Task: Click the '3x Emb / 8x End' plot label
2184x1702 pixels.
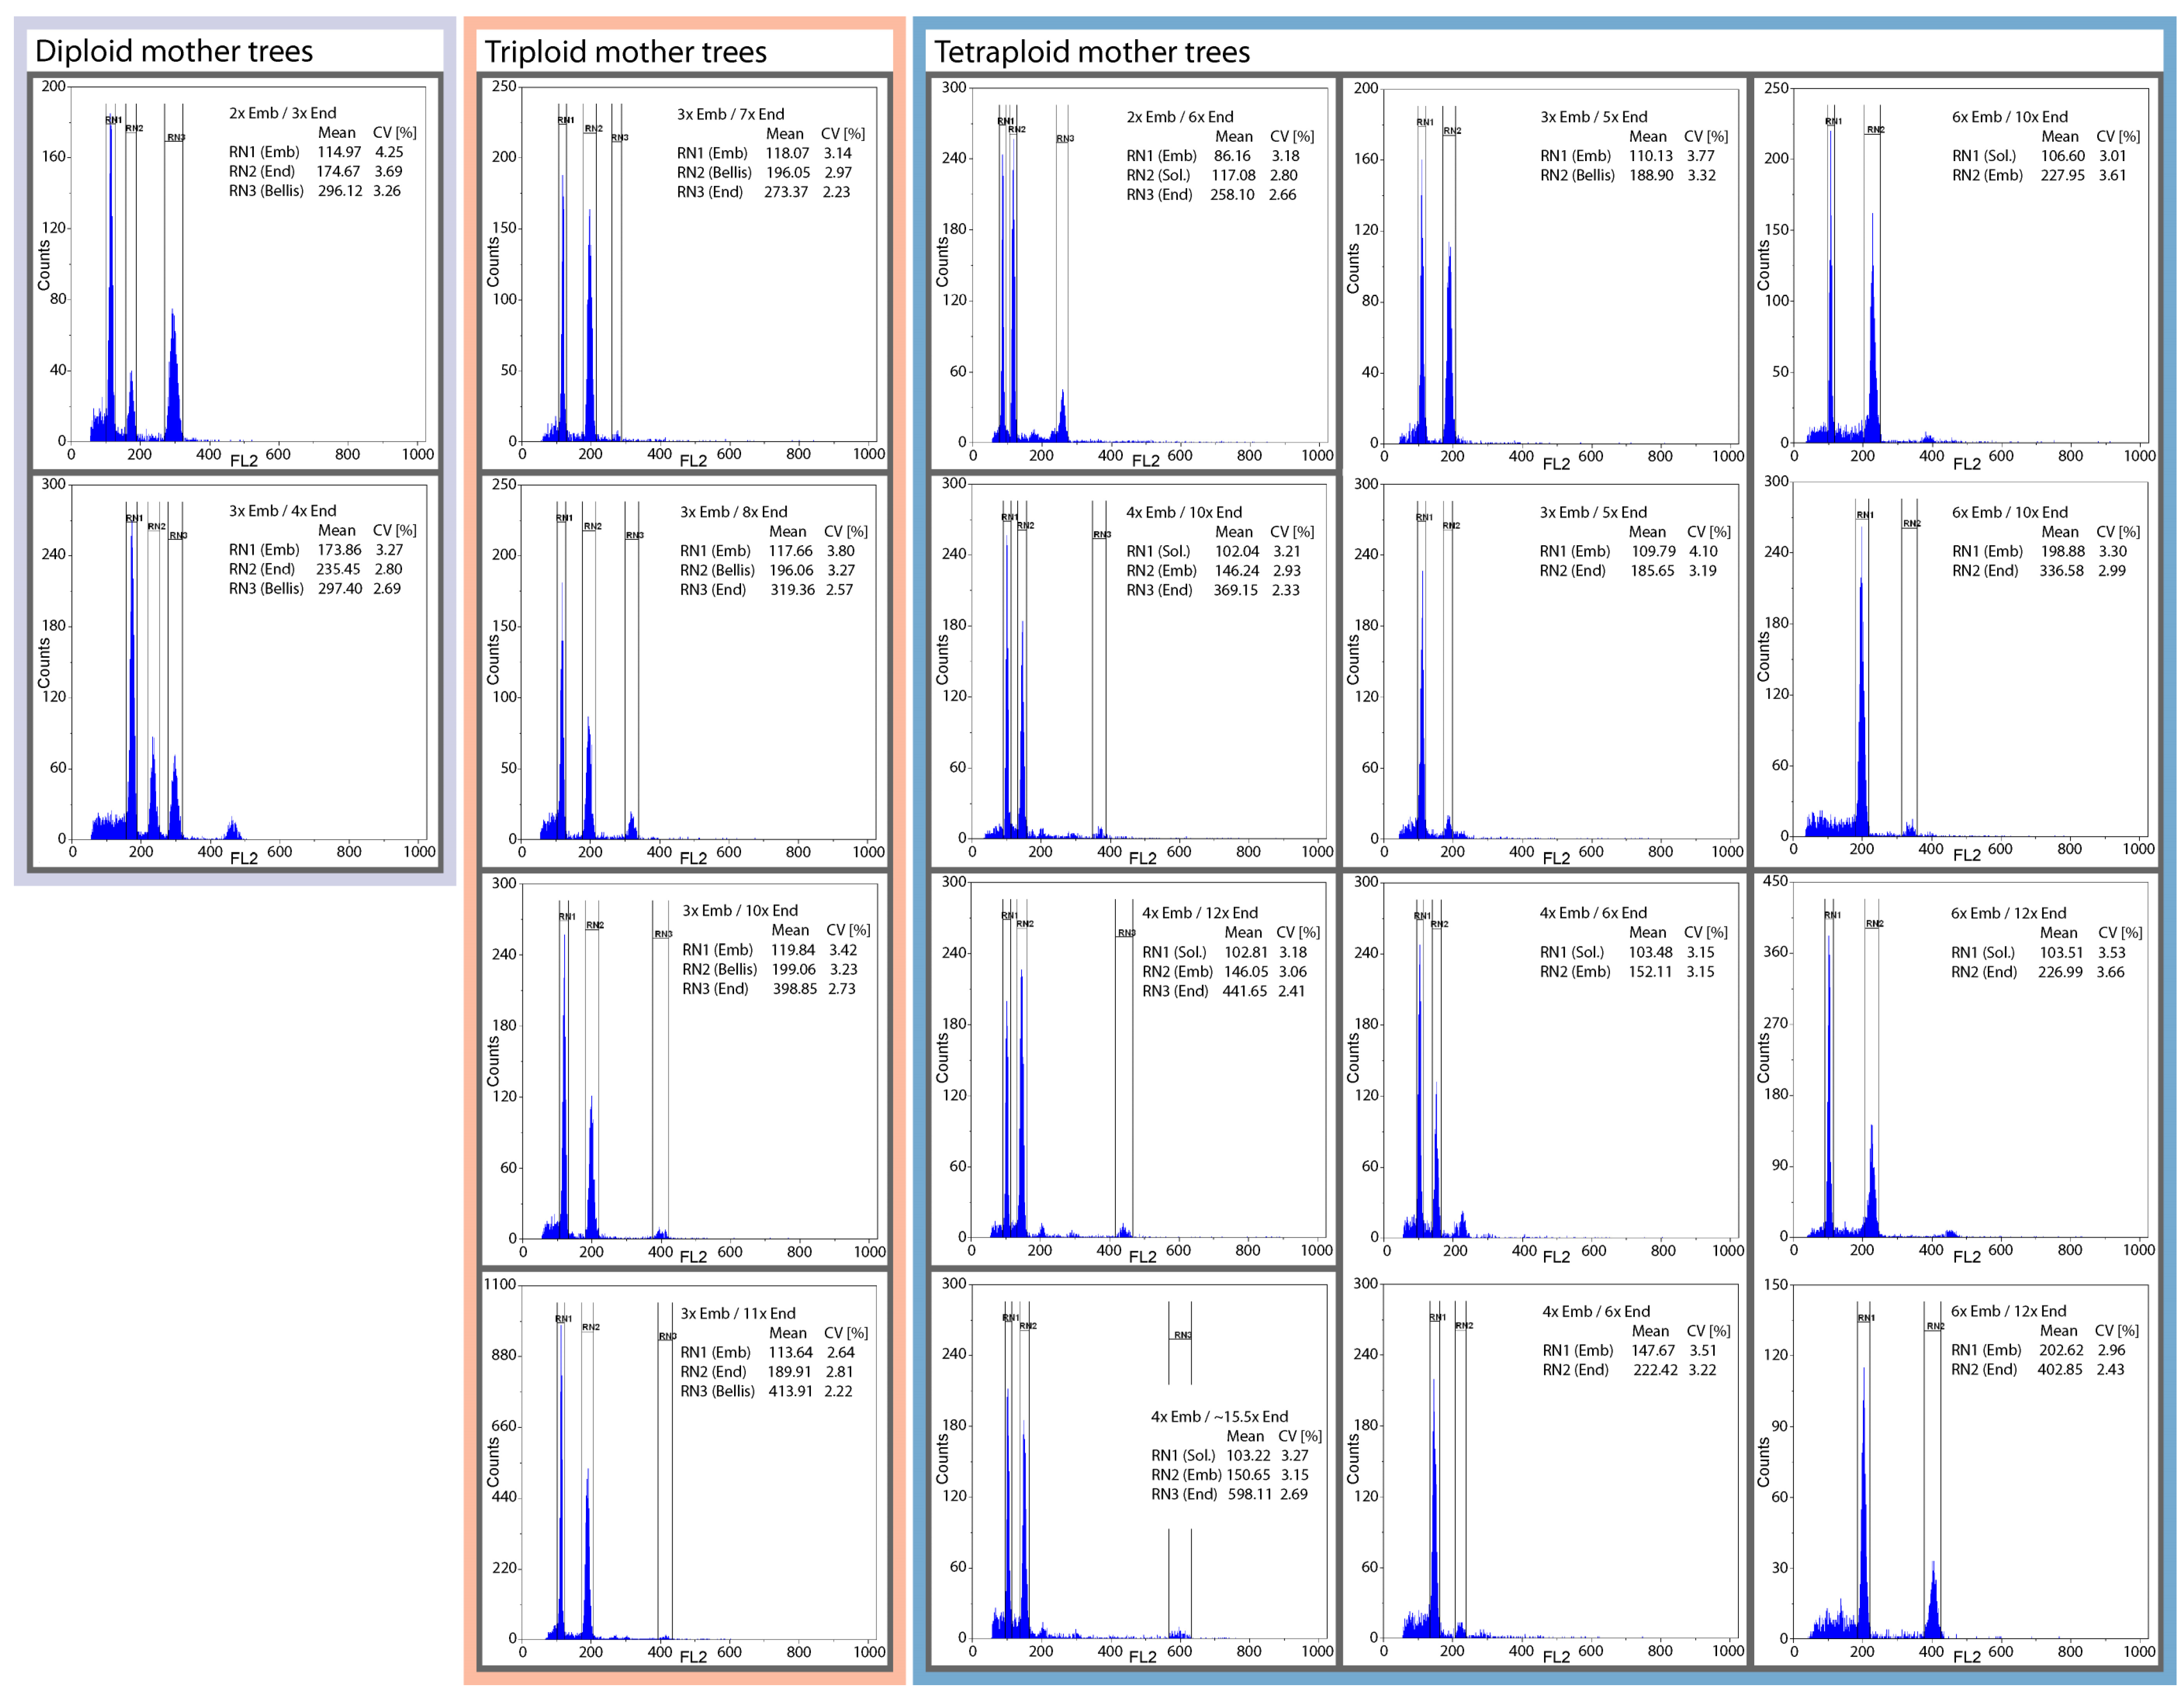Action: 733,512
